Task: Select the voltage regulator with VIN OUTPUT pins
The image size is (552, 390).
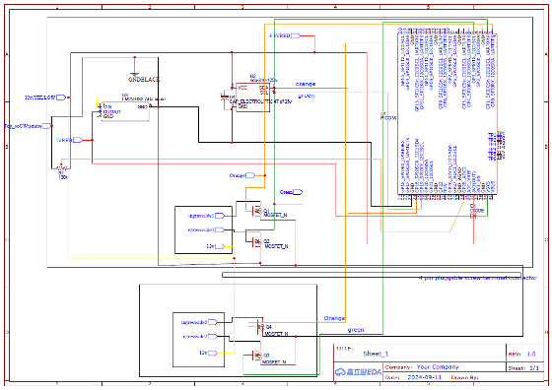Action: tap(125, 111)
